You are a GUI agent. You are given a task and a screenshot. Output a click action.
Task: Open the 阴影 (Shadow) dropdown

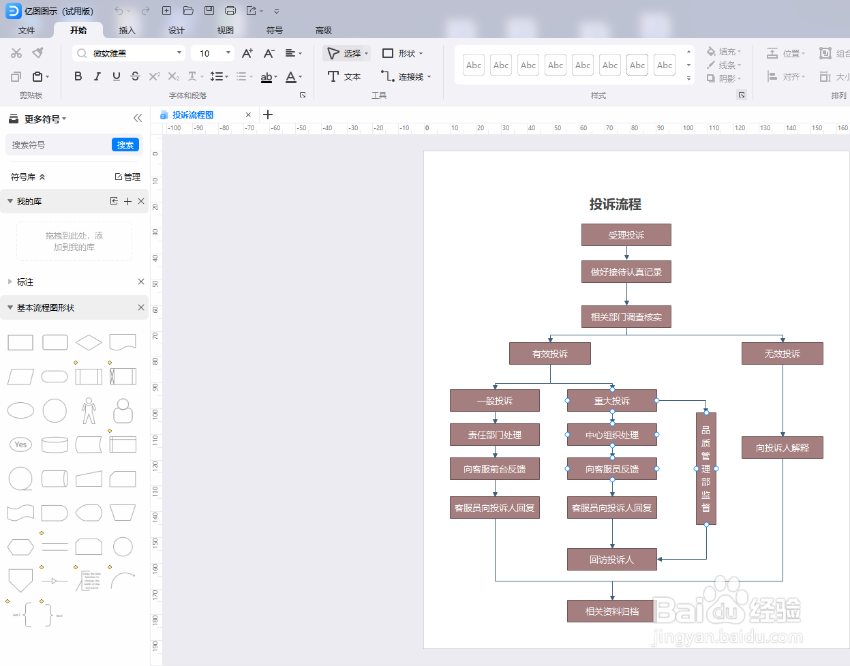tap(724, 78)
